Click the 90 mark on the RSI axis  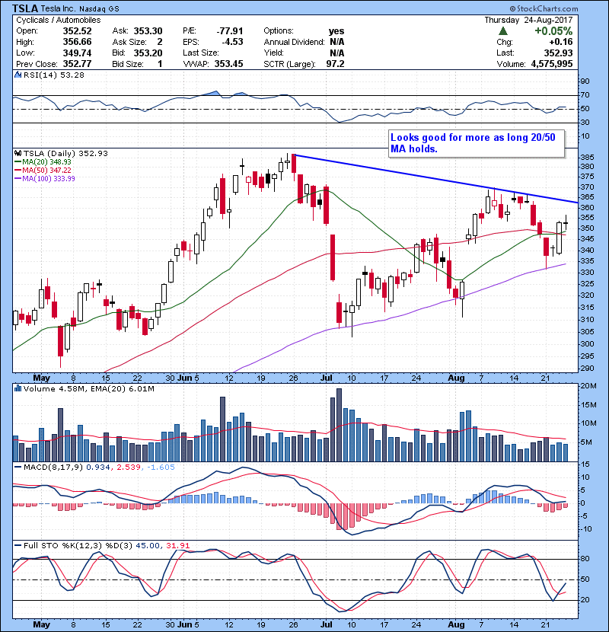pos(585,81)
